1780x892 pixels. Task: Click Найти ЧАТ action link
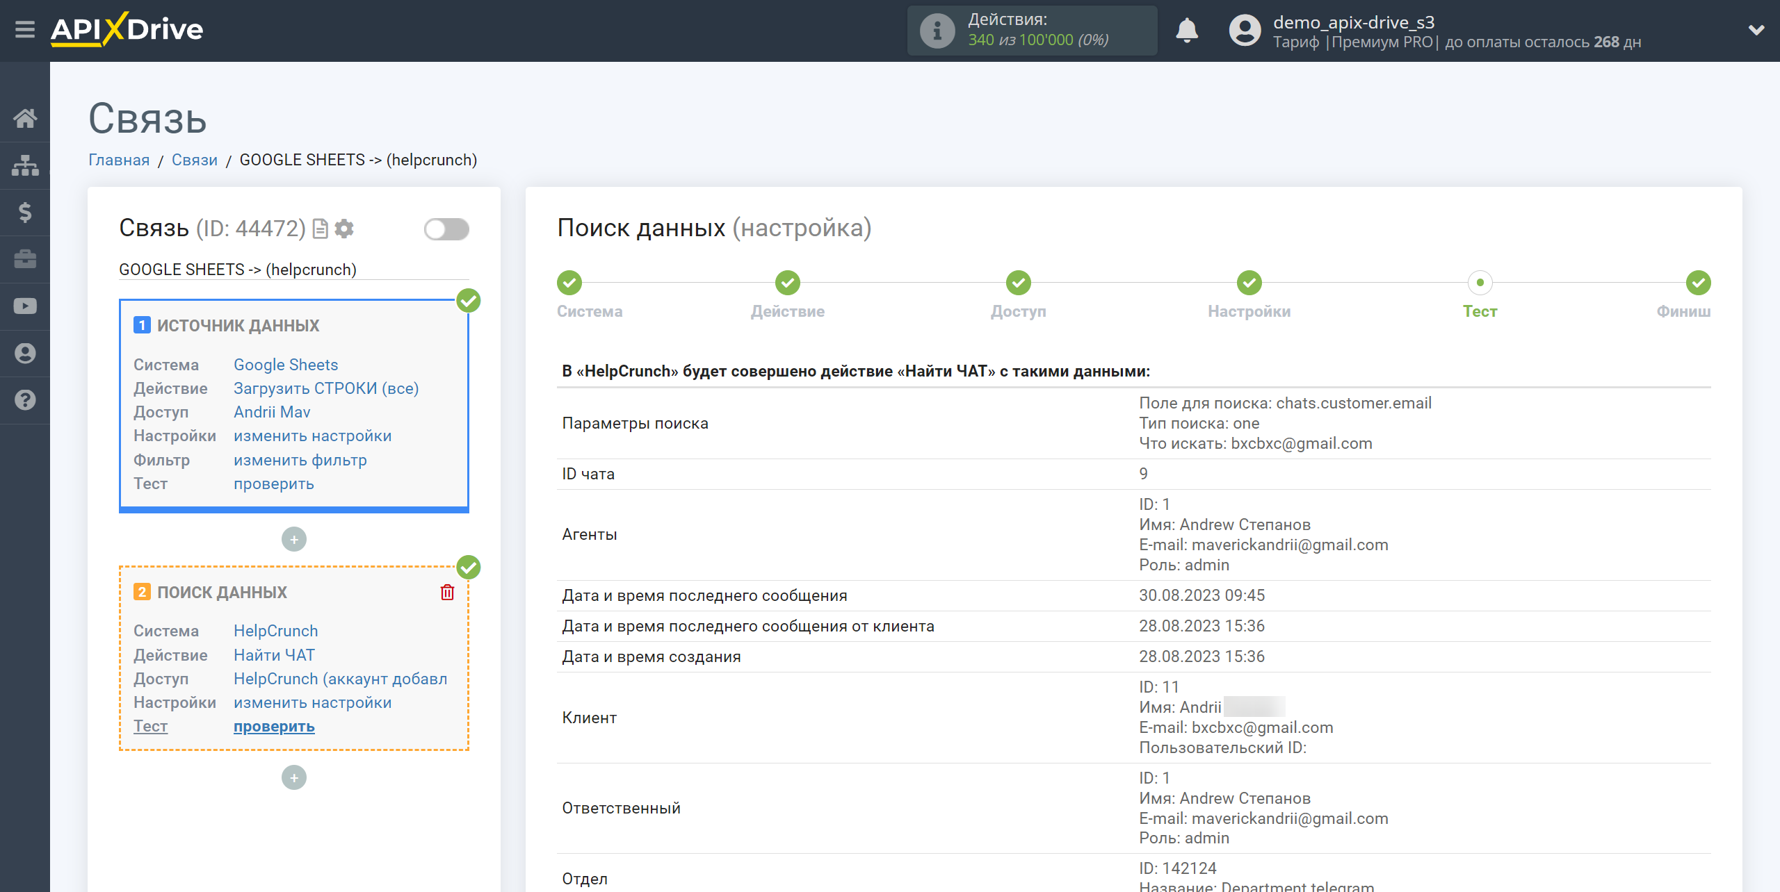pyautogui.click(x=274, y=655)
